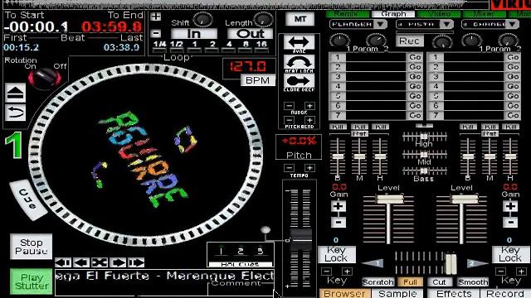Viewport: 531px width, 298px height.
Task: Decrease left deck Gain with minus
Action: click(339, 223)
